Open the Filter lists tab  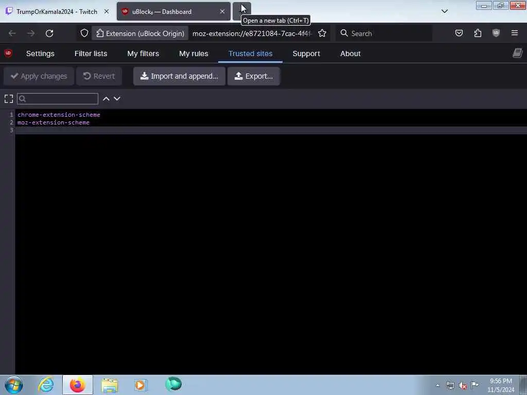pyautogui.click(x=91, y=53)
